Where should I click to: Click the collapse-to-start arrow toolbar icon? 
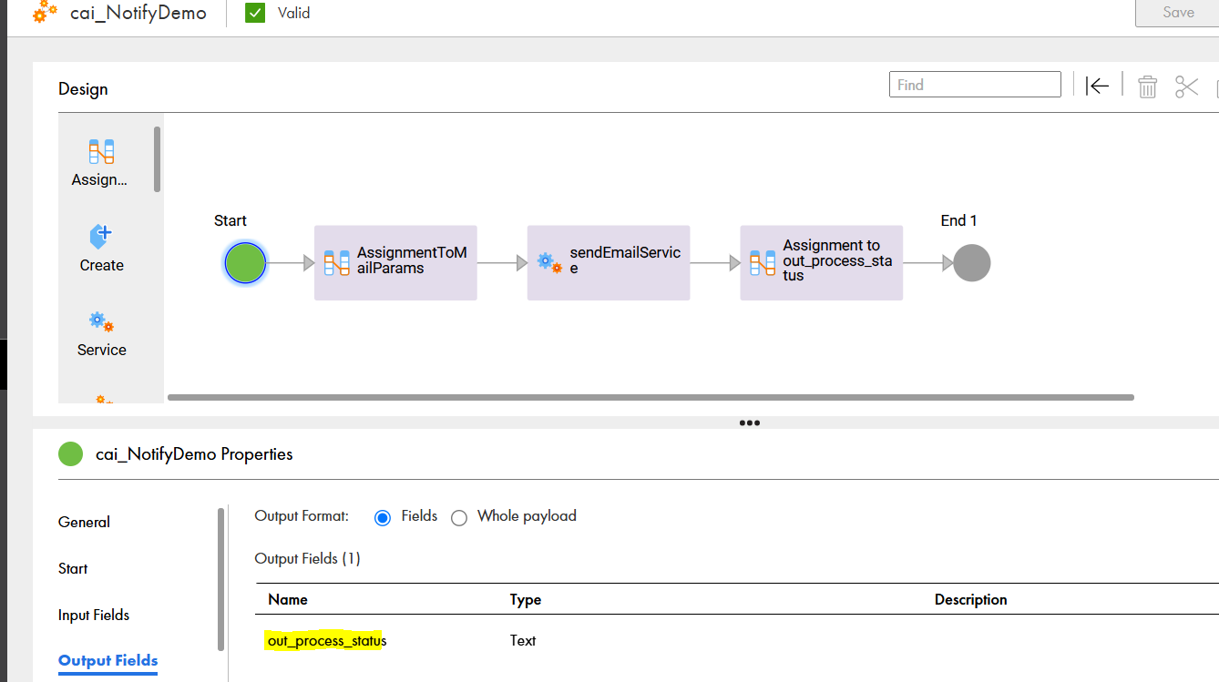pyautogui.click(x=1097, y=86)
